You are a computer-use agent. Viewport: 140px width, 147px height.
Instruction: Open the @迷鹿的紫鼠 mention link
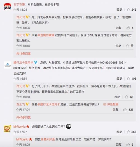pyautogui.click(x=46, y=35)
